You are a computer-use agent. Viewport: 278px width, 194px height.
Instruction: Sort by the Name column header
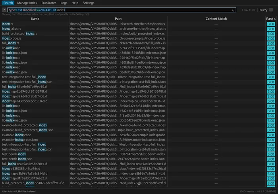[35, 19]
